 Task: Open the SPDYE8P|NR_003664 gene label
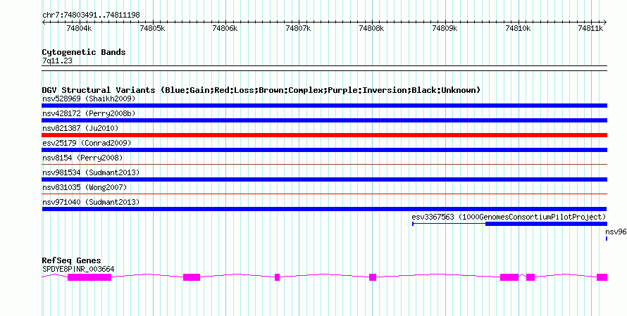[78, 270]
